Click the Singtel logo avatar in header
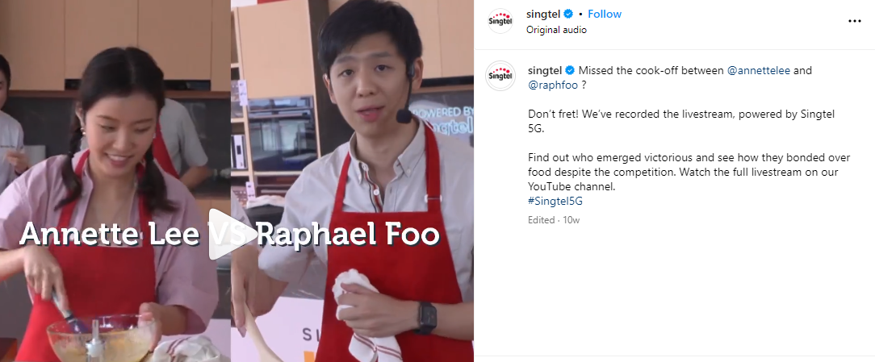 coord(500,21)
